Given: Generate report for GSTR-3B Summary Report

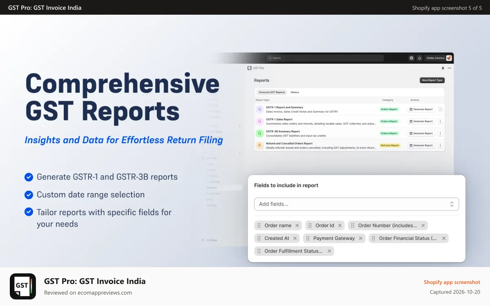Looking at the screenshot, I should click(421, 133).
